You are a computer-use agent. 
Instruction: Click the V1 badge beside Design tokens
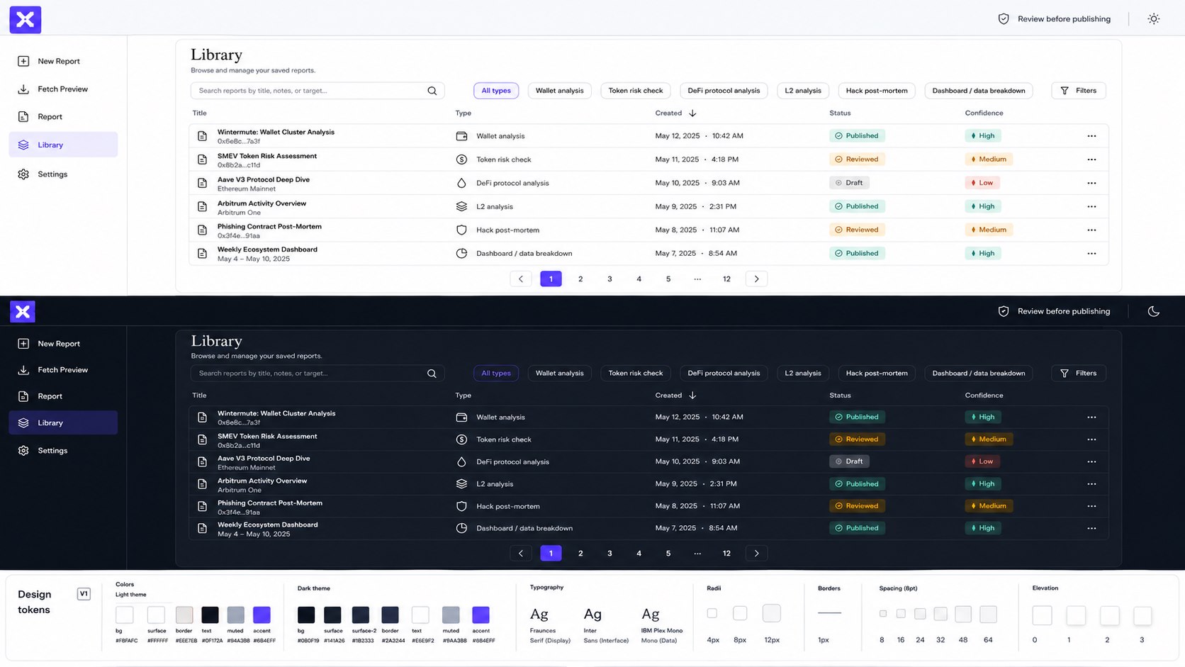(x=84, y=594)
